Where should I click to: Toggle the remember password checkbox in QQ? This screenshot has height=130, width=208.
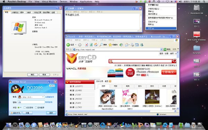[25, 107]
